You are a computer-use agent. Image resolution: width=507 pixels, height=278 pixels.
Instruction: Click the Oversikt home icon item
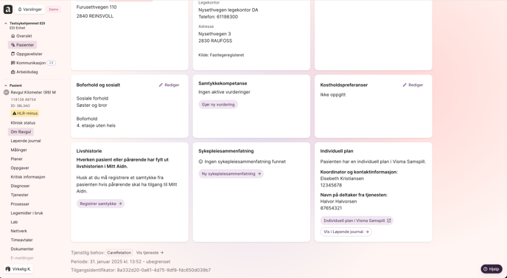pyautogui.click(x=21, y=36)
